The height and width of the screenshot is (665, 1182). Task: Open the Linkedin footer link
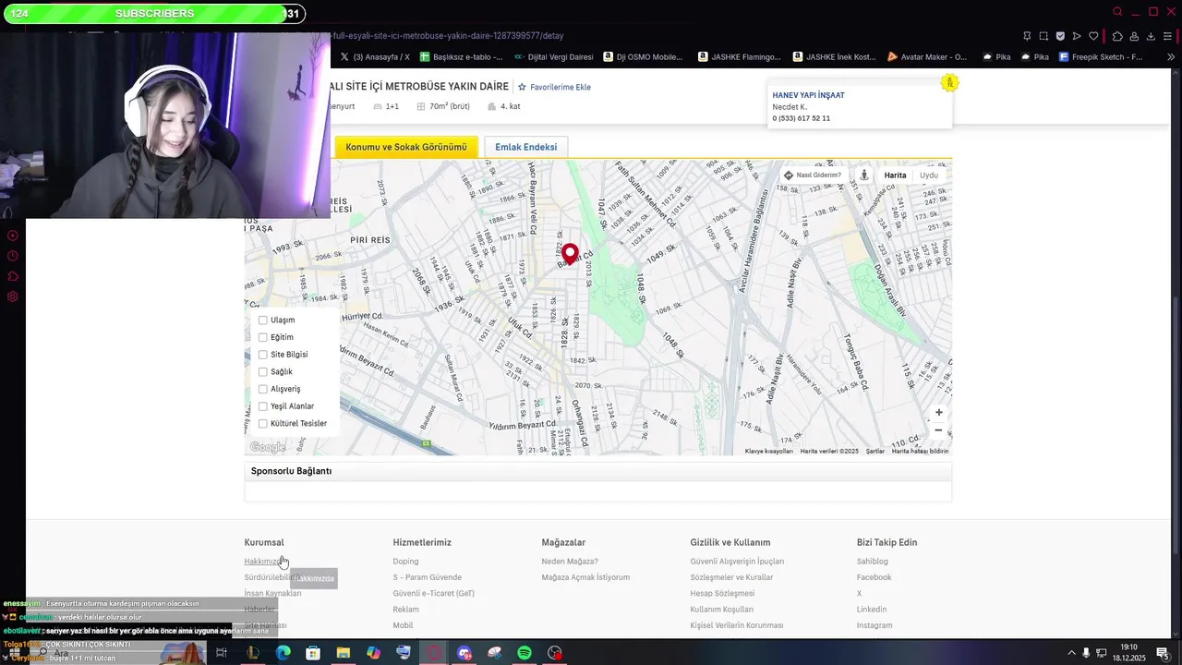(x=872, y=610)
